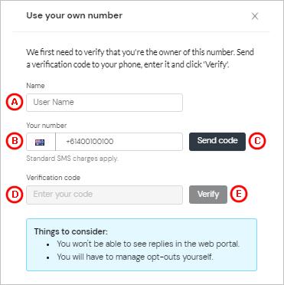Viewport: 284px width, 285px height.
Task: Click the manage opt-outs yourself bullet
Action: point(135,257)
